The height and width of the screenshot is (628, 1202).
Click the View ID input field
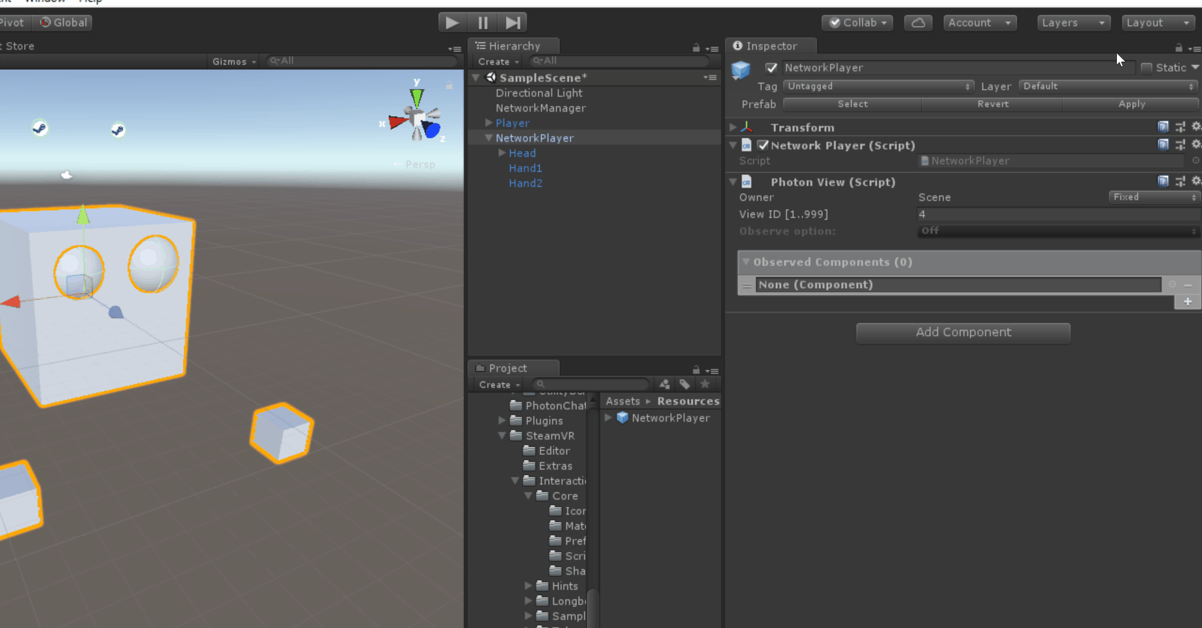[1059, 214]
